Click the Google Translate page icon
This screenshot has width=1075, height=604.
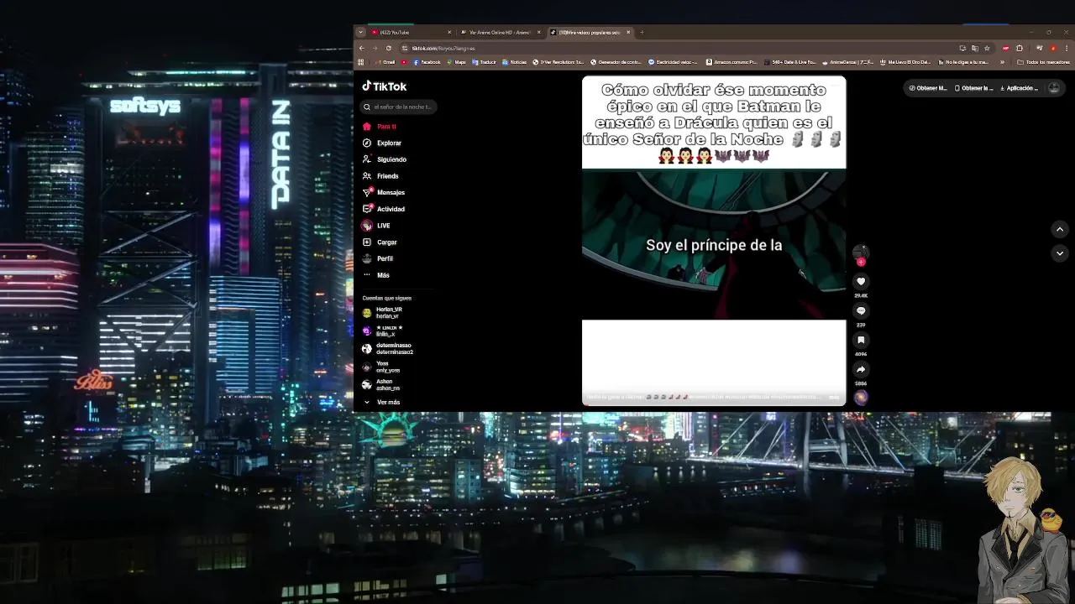[974, 48]
